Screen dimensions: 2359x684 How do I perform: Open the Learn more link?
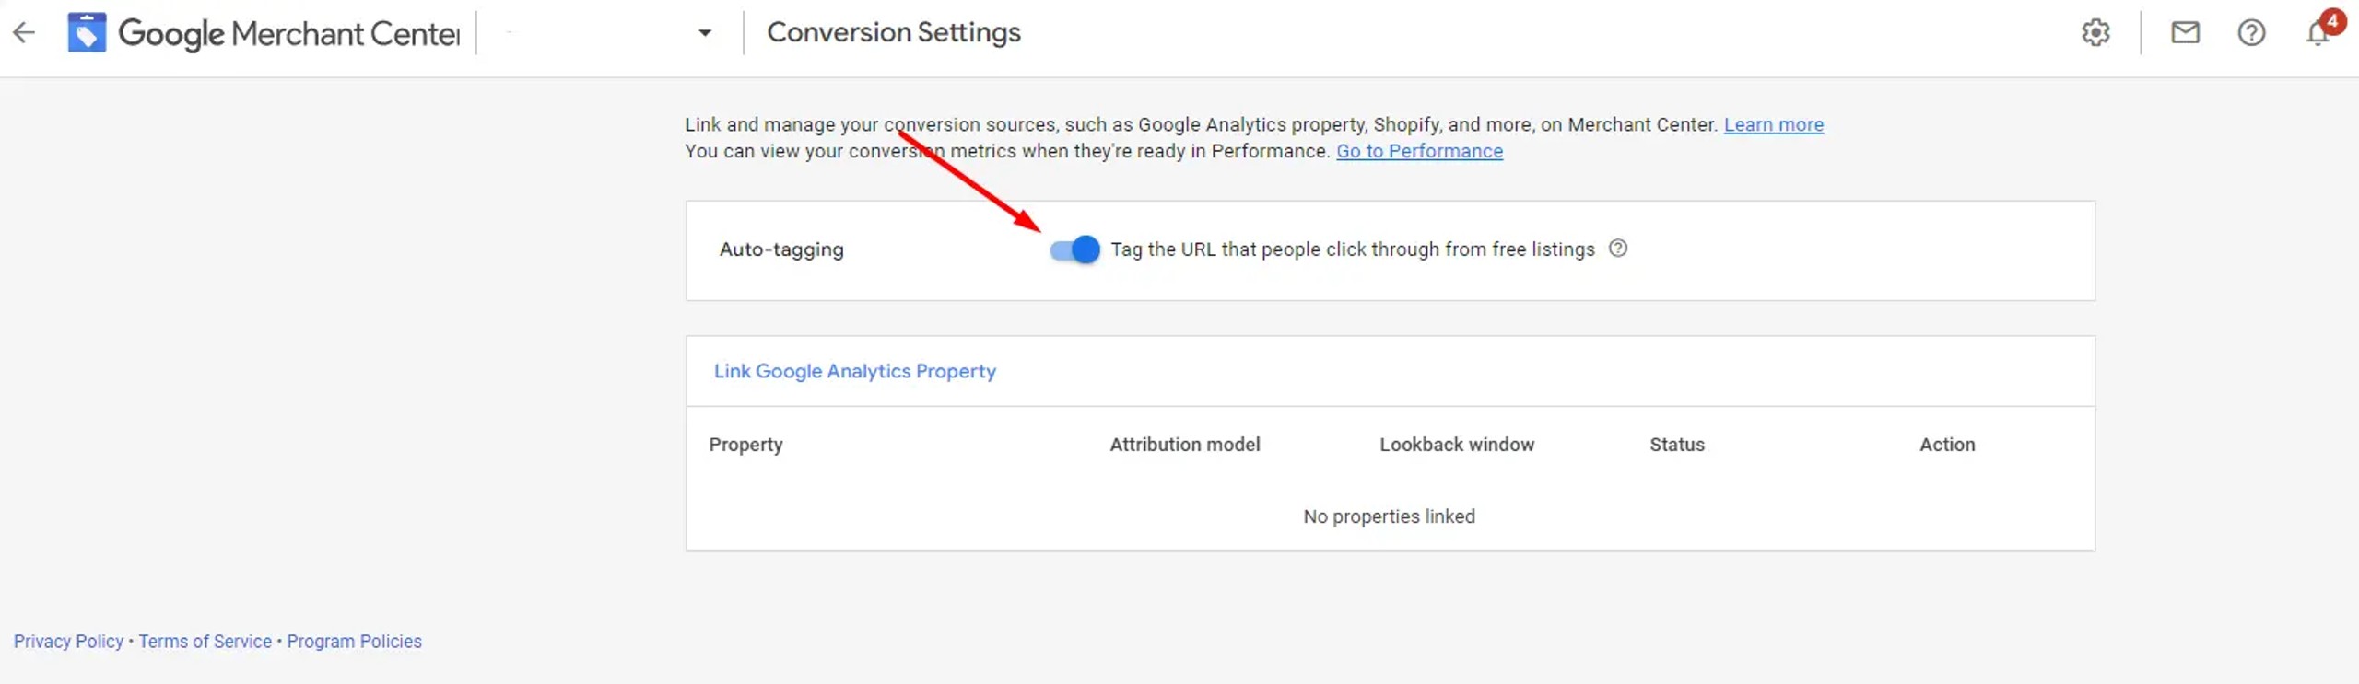1773,124
